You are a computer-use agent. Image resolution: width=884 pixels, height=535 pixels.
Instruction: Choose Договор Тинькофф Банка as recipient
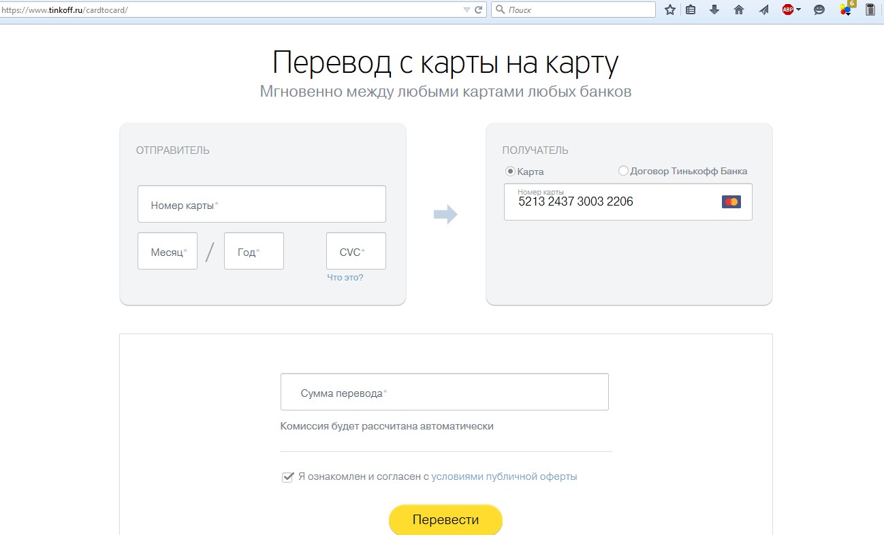click(623, 171)
